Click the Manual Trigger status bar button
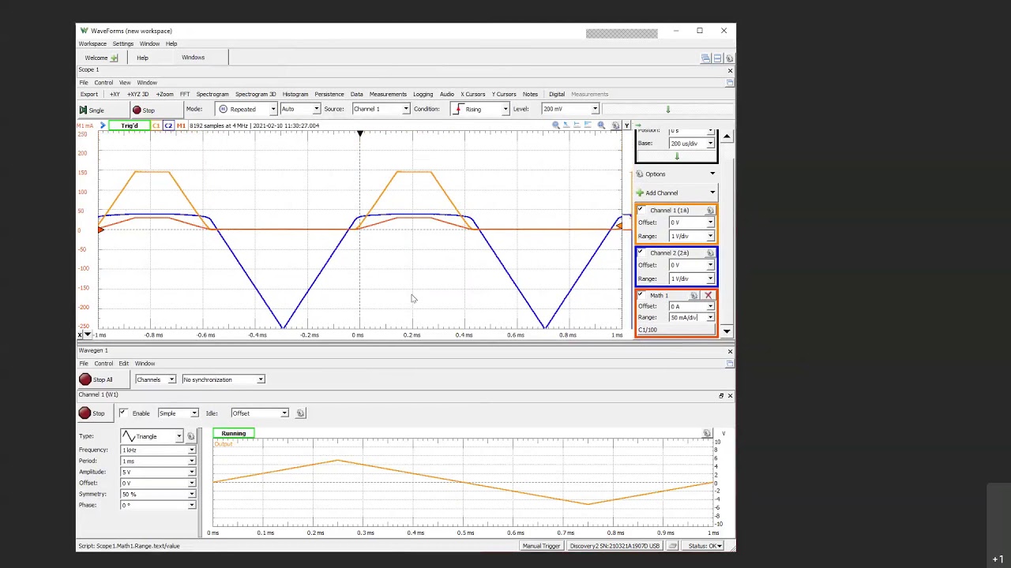This screenshot has width=1011, height=568. point(541,546)
